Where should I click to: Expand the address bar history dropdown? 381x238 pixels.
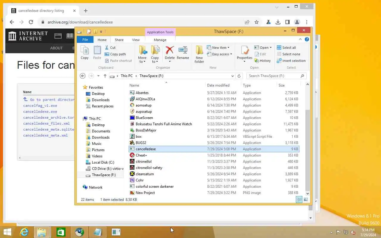tap(232, 76)
